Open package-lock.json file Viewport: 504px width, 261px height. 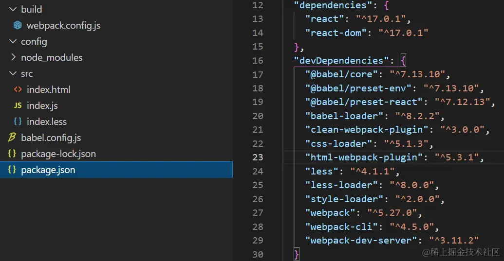pos(58,154)
